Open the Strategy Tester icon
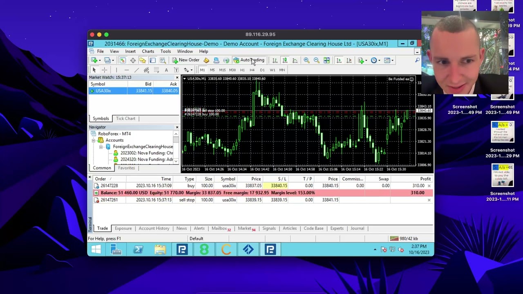The width and height of the screenshot is (523, 294). [163, 60]
